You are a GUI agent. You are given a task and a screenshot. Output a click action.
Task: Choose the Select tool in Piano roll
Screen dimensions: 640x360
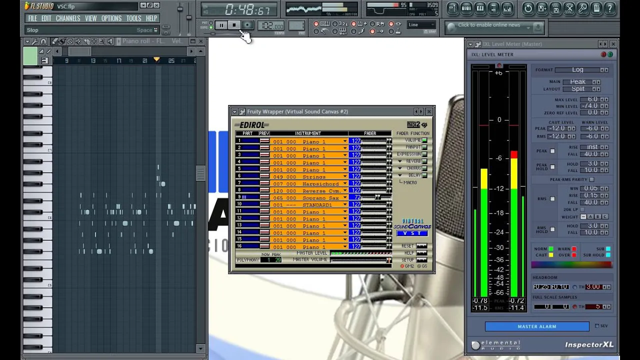pyautogui.click(x=94, y=41)
